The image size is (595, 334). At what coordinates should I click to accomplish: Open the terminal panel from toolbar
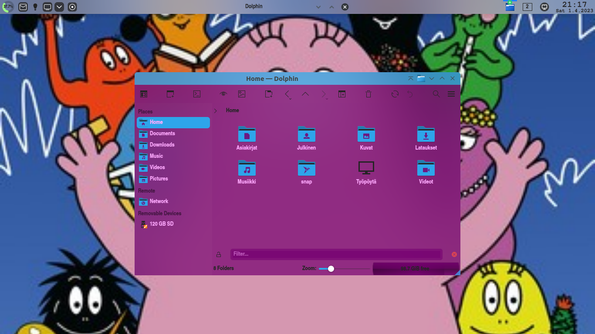(x=197, y=94)
